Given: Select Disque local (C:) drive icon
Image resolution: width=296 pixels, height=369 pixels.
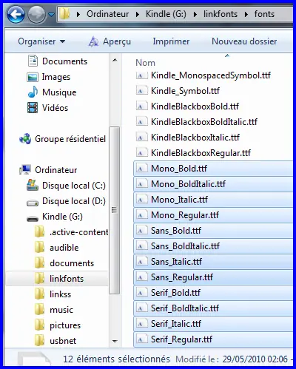Looking at the screenshot, I should [33, 186].
